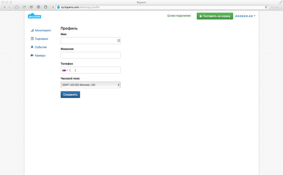
Task: Click the Имя label
Action: click(x=63, y=34)
